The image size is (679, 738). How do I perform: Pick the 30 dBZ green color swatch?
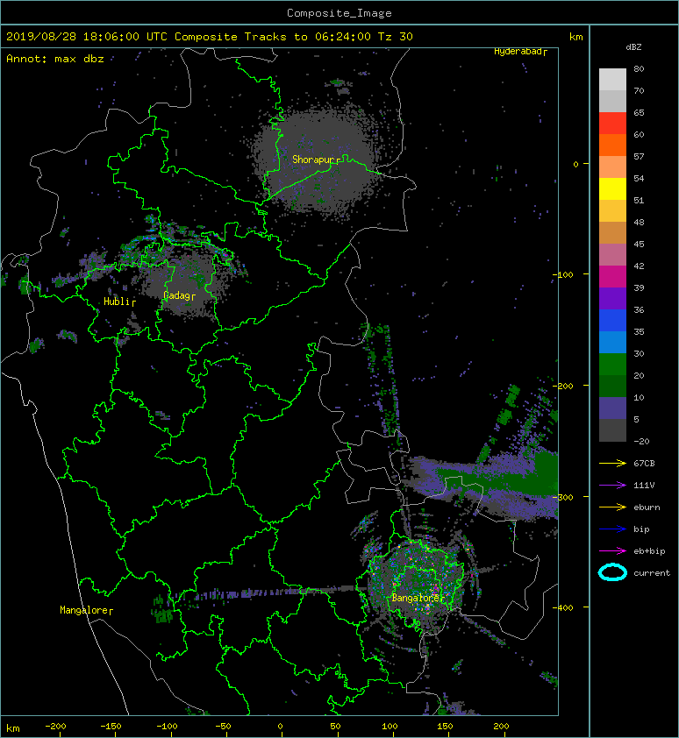click(x=612, y=364)
